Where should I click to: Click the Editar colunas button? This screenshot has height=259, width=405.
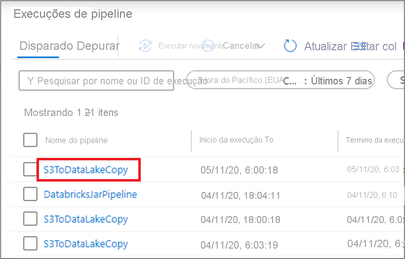click(374, 46)
